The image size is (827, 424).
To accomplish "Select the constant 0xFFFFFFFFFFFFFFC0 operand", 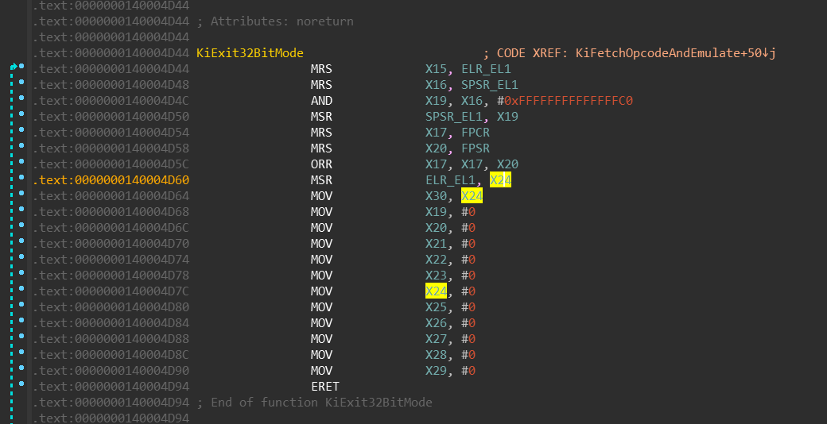I will 569,101.
